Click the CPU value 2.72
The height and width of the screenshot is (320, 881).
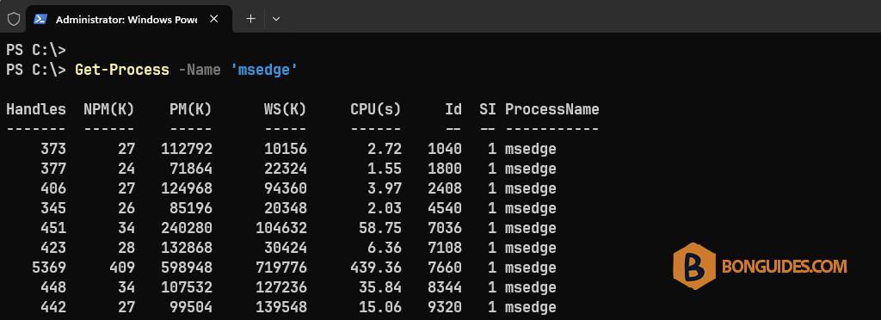(385, 149)
